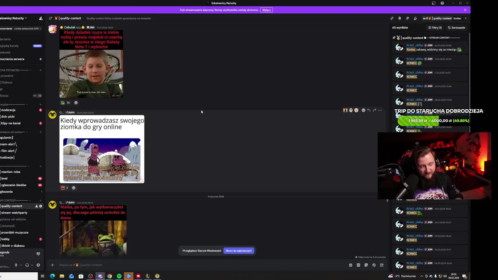498x280 pixels.
Task: Open the gift icon in message bar
Action: (x=351, y=265)
